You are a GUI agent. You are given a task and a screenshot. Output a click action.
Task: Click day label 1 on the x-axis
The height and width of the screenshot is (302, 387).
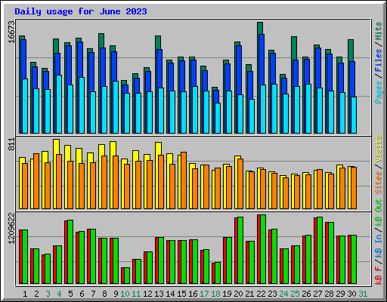tap(25, 294)
